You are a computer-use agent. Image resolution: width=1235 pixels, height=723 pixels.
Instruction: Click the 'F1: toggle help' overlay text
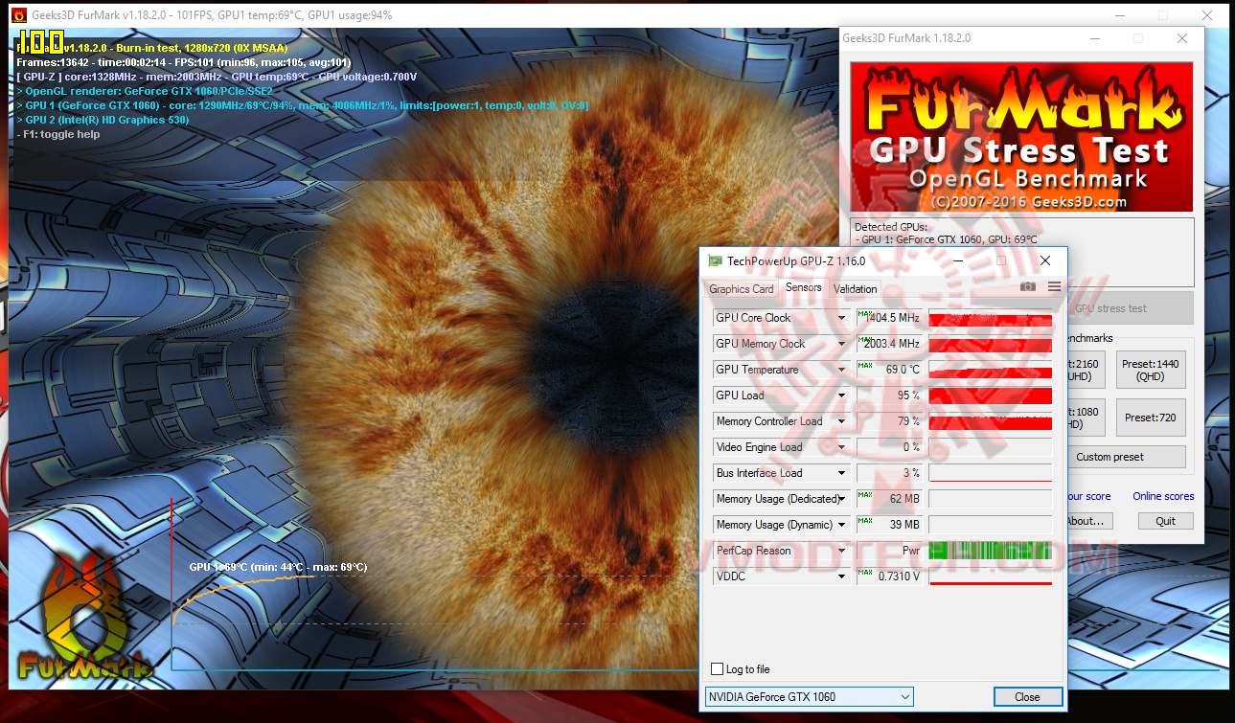(x=58, y=135)
